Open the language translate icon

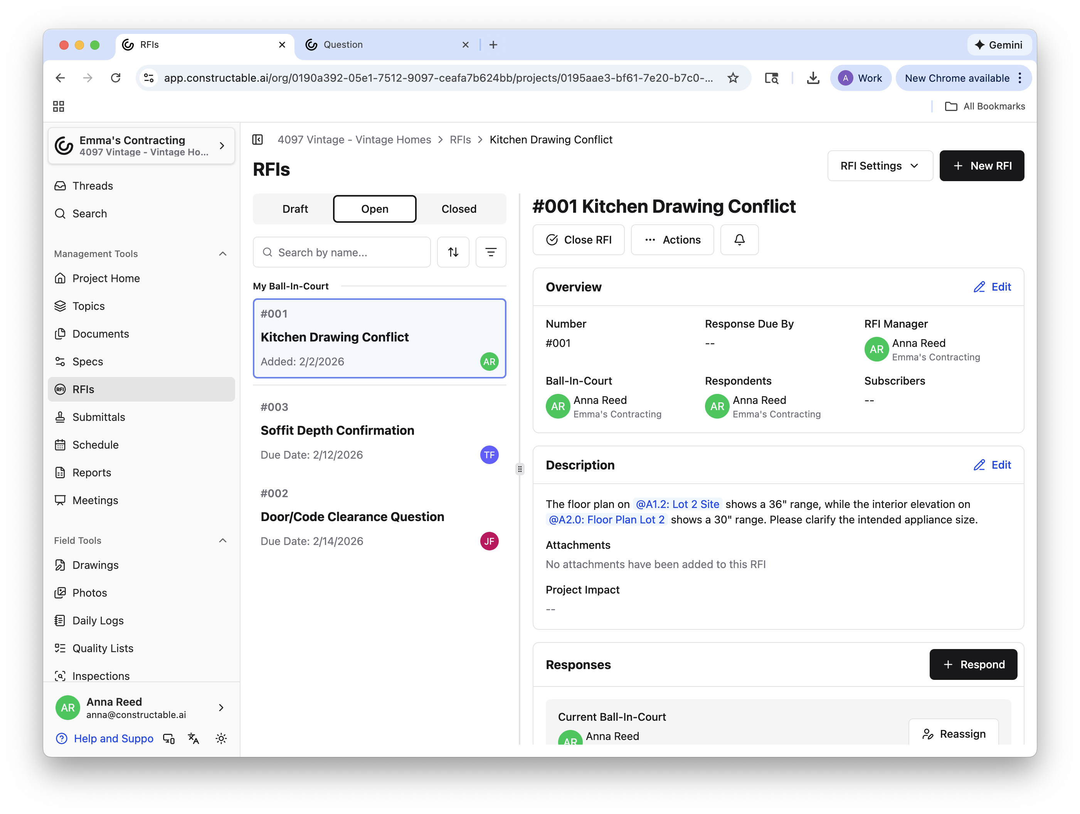[194, 739]
